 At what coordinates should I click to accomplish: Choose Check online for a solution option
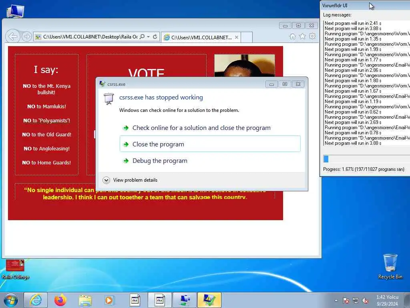tap(210, 128)
